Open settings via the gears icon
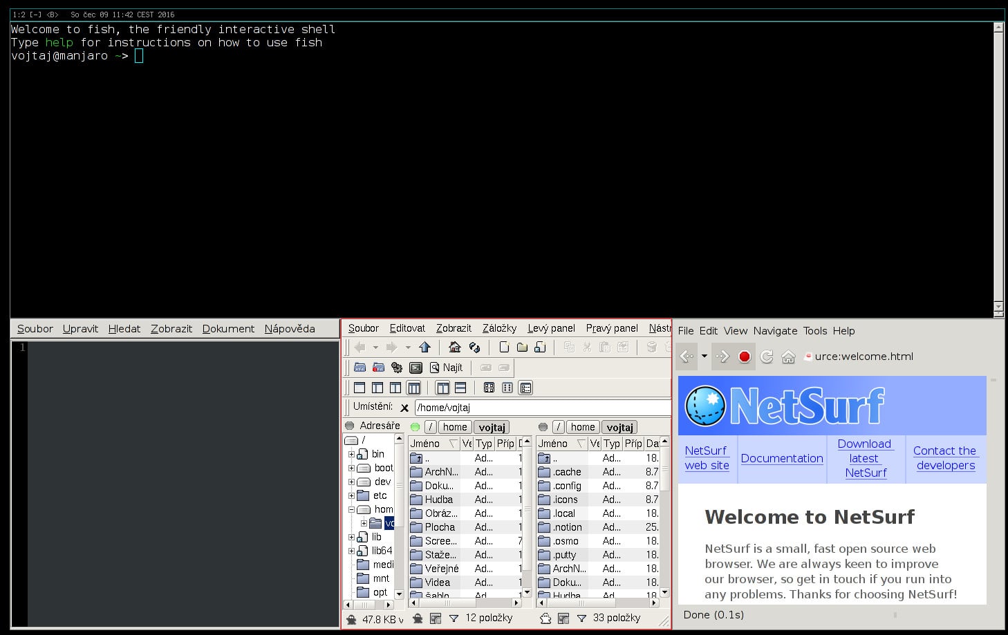This screenshot has height=635, width=1008. coord(396,368)
